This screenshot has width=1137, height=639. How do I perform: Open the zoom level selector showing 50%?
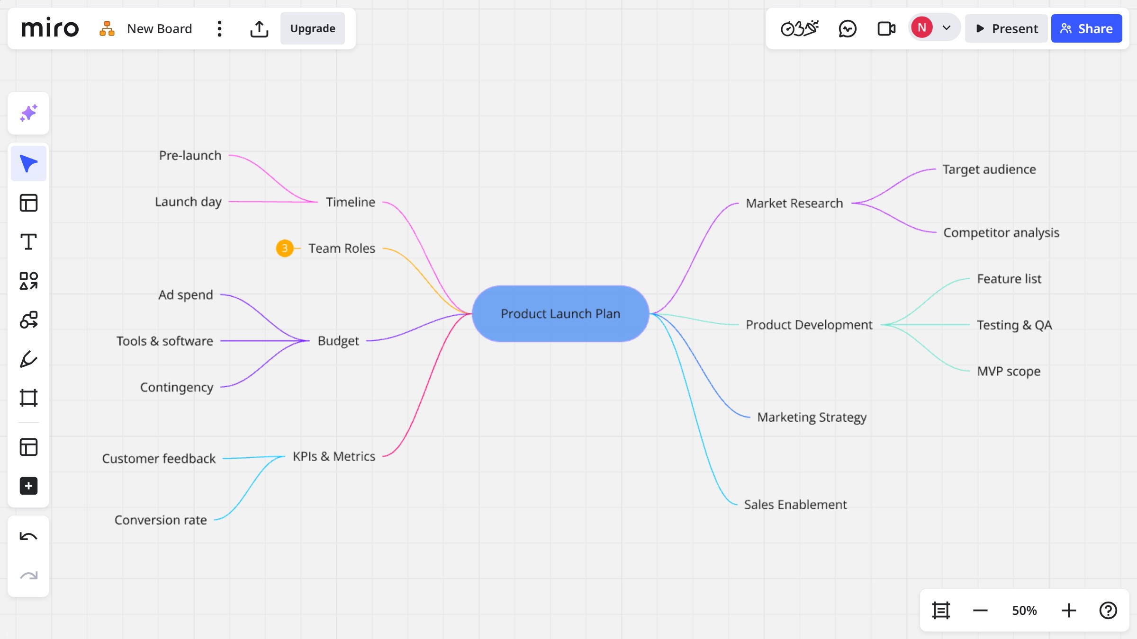1024,611
